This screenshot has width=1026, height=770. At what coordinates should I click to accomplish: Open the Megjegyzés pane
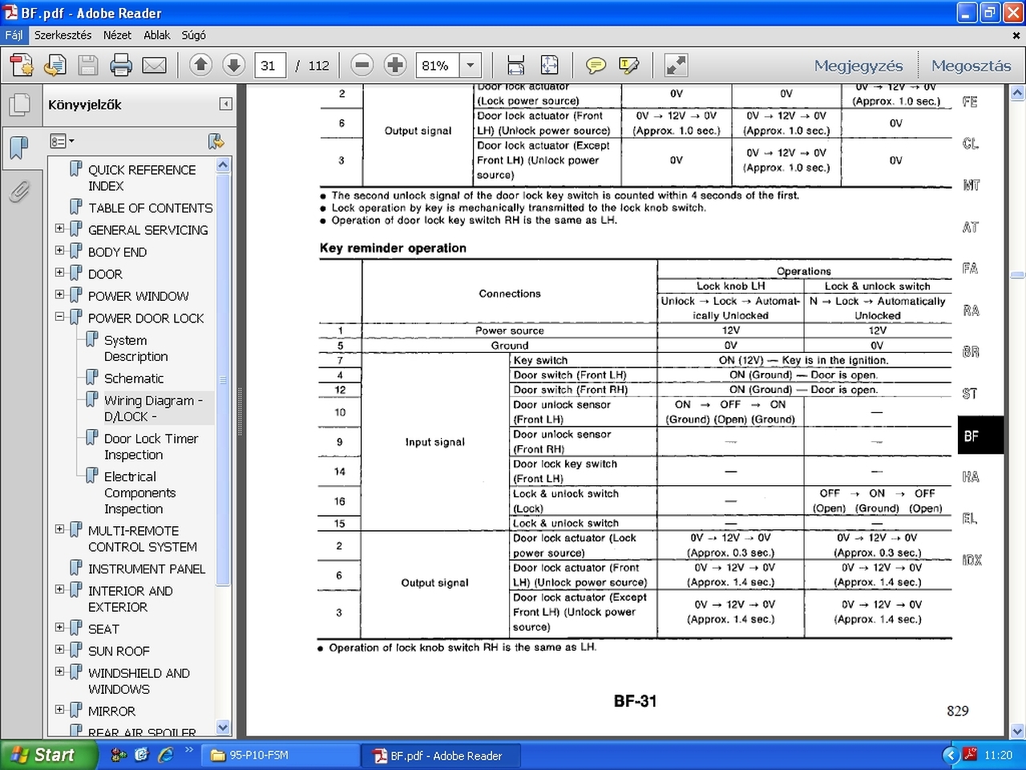pos(858,66)
